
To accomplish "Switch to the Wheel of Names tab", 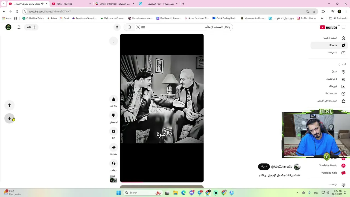I will [115, 4].
